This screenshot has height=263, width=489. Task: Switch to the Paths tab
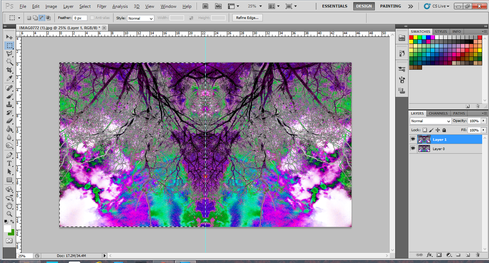coord(459,113)
